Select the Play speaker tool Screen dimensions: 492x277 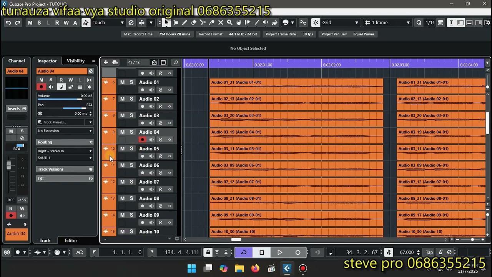click(x=265, y=23)
